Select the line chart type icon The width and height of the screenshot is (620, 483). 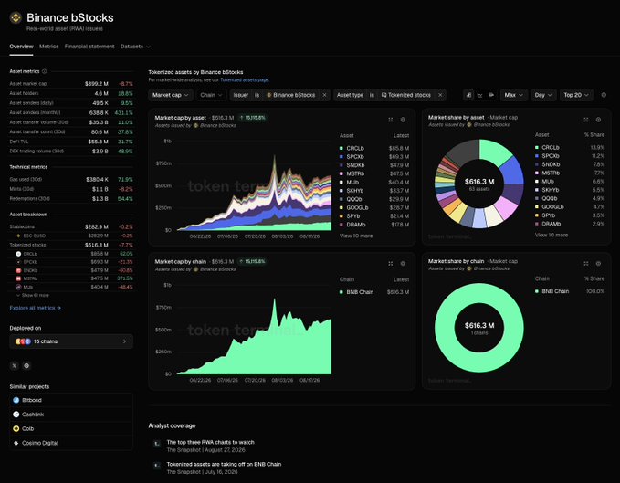click(479, 95)
